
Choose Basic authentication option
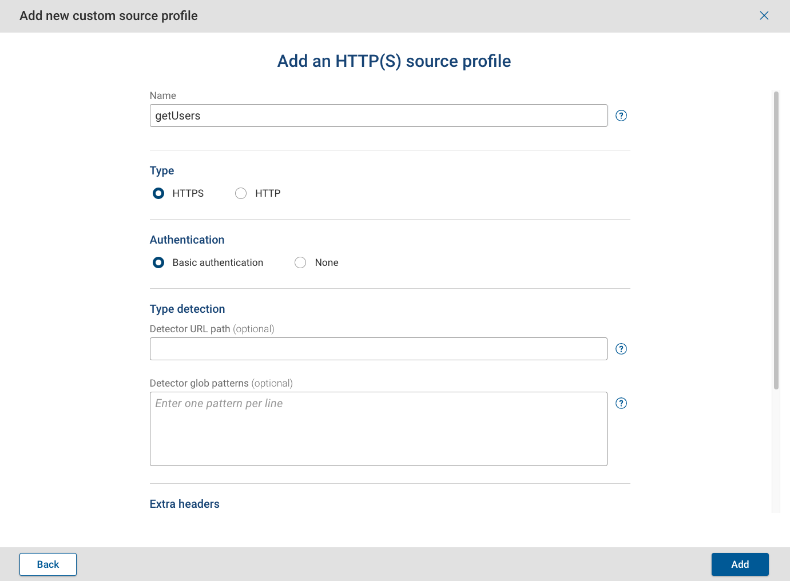158,262
